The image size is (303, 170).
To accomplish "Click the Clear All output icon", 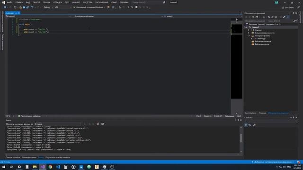I will [x=98, y=124].
